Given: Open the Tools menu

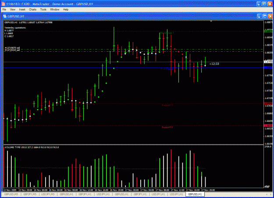Looking at the screenshot, I should [x=43, y=10].
